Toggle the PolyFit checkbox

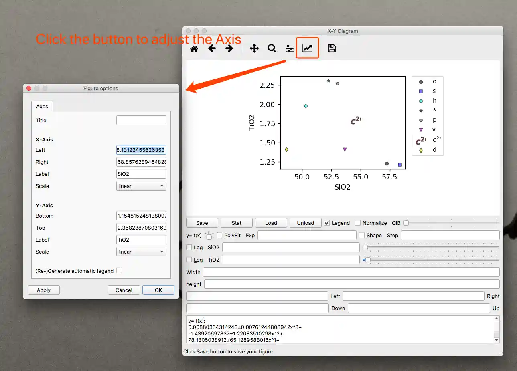219,235
